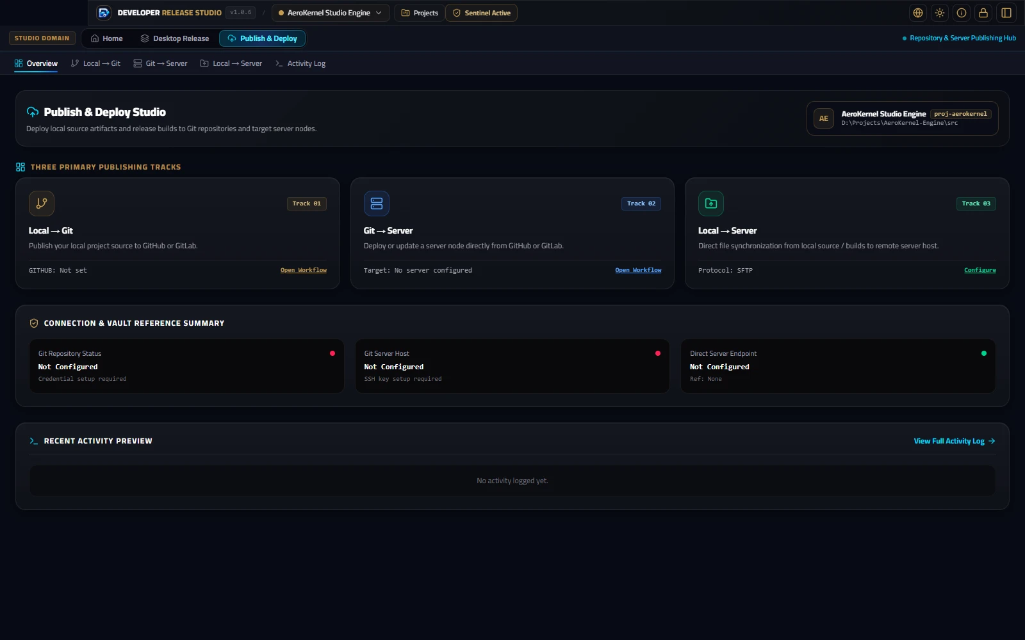Click the grid icon beside Three Primary Publishing Tracks
This screenshot has height=640, width=1025.
[x=20, y=167]
